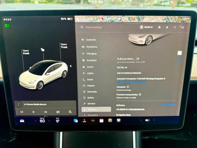Screen dimensions: 197x148
Task: Open the kevin A driver profile dropdown
Action: point(146,27)
